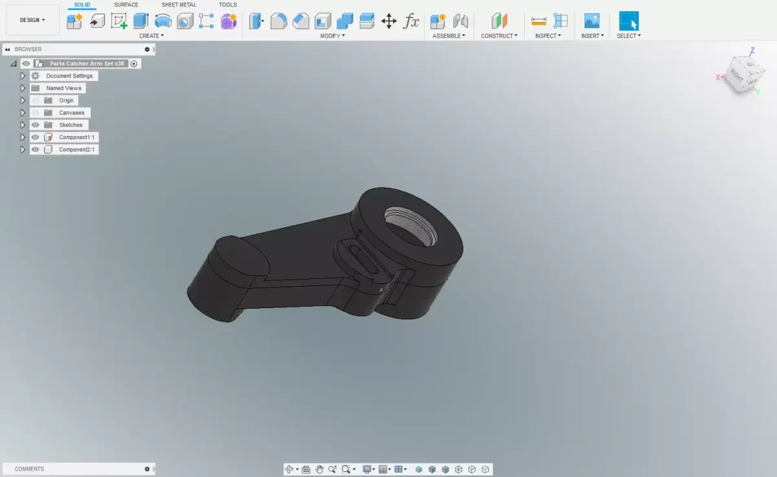Hide Component2:1 in the browser
The height and width of the screenshot is (477, 777).
click(x=35, y=150)
